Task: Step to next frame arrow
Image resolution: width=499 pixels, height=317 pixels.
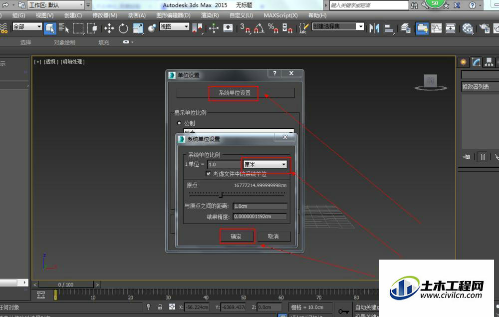Action: coord(97,285)
